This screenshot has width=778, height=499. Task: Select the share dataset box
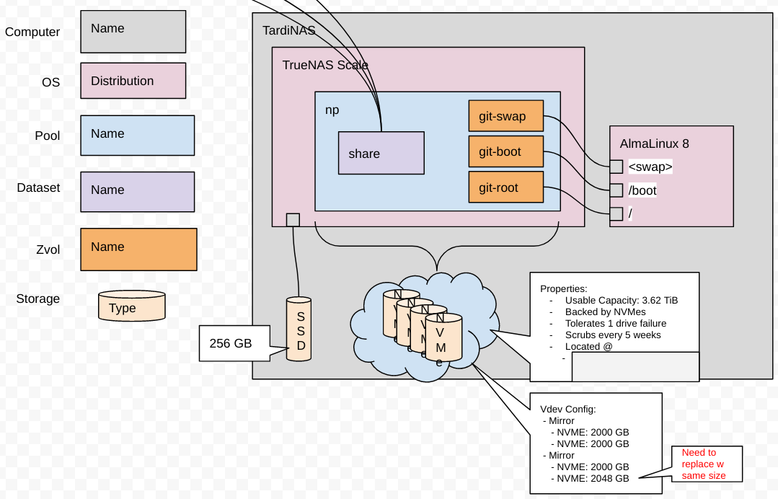(381, 153)
